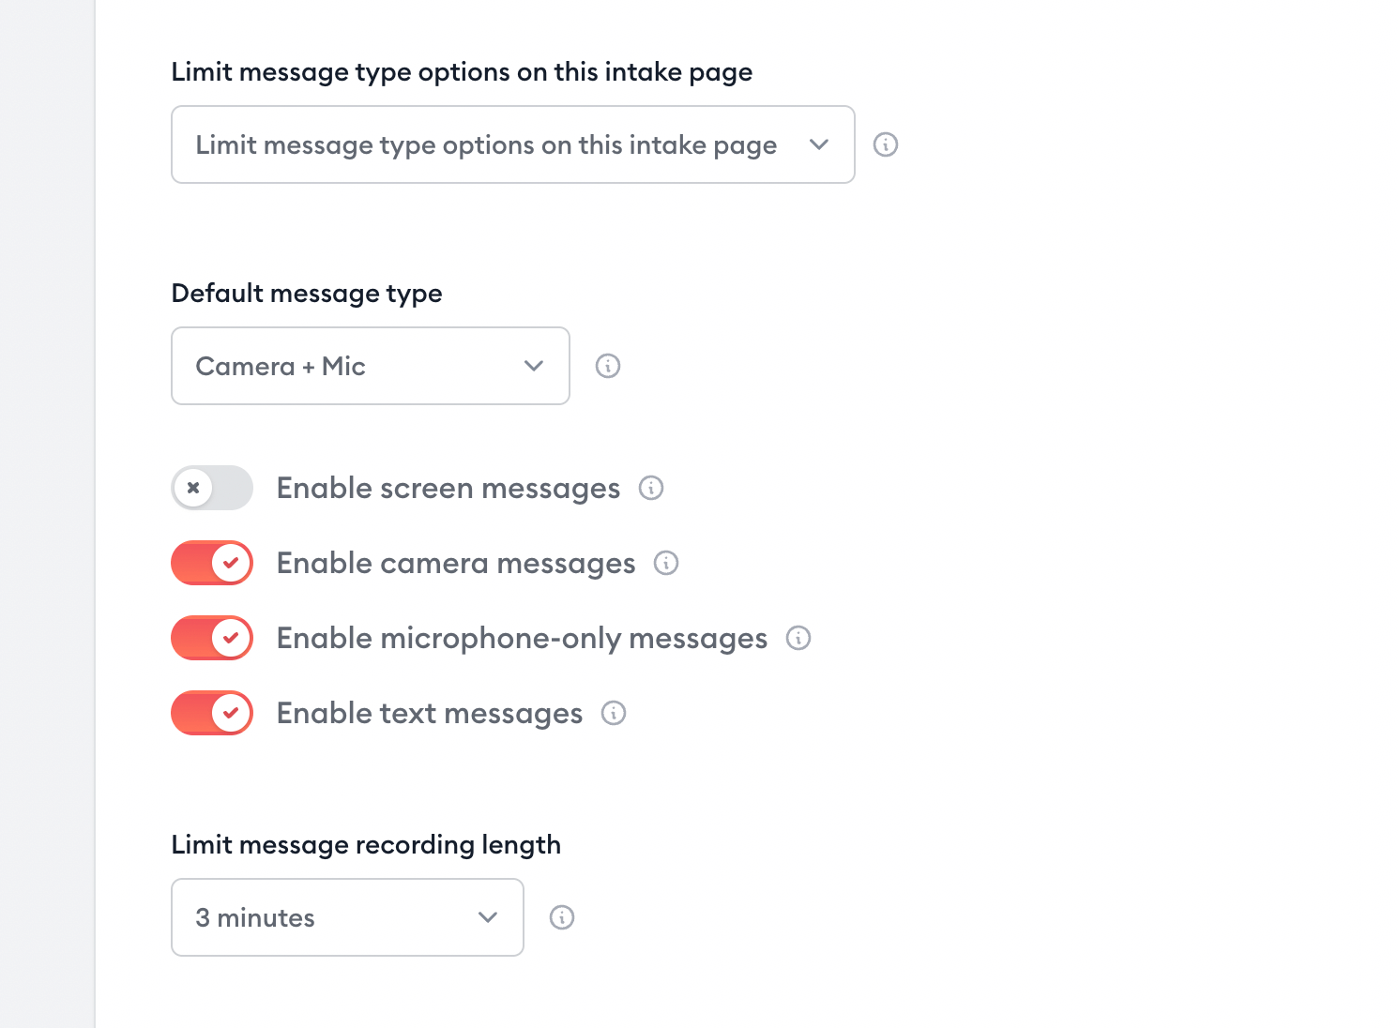This screenshot has height=1028, width=1398.
Task: Turn on the screen messages toggle
Action: point(212,488)
